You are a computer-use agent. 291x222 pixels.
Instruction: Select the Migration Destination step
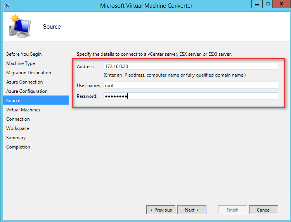click(29, 73)
